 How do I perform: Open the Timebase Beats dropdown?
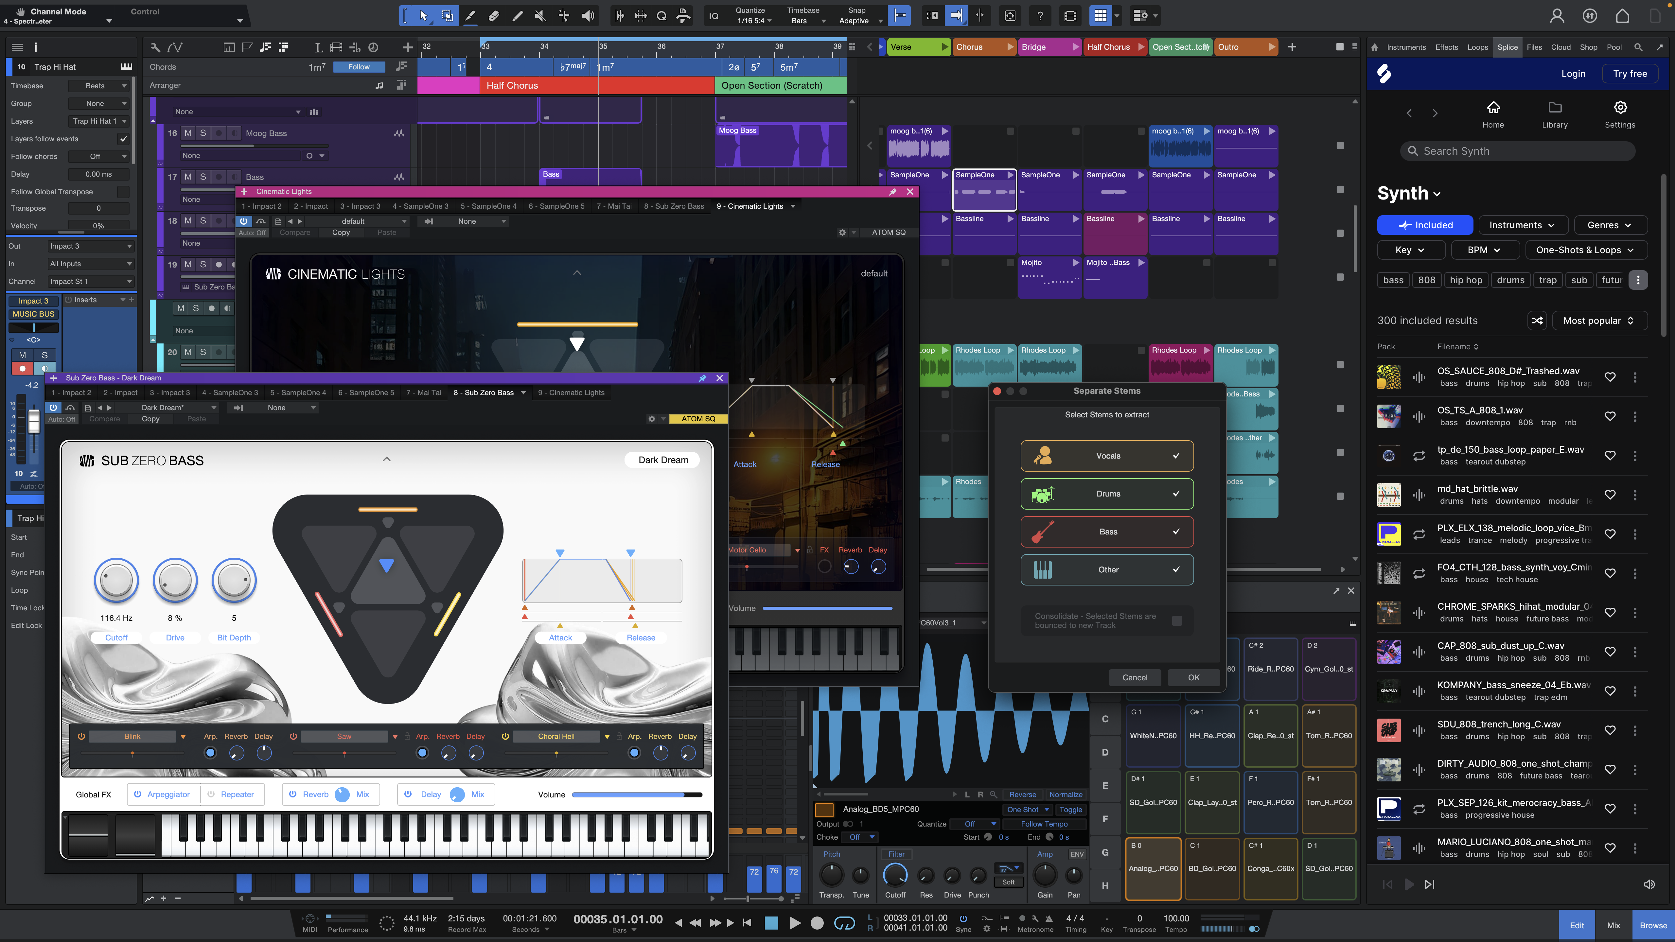(x=99, y=86)
